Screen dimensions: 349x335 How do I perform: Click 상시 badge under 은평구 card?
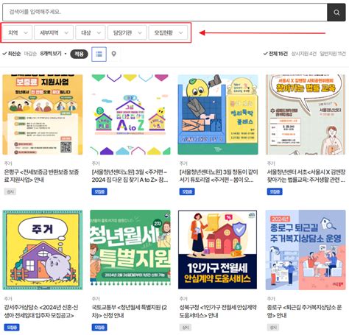tap(10, 191)
